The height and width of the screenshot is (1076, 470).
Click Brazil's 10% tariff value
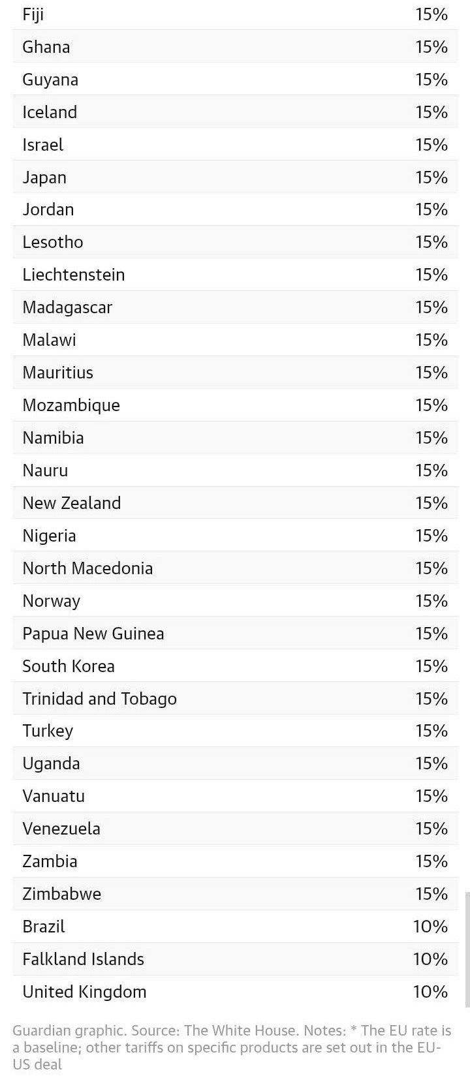click(x=431, y=927)
